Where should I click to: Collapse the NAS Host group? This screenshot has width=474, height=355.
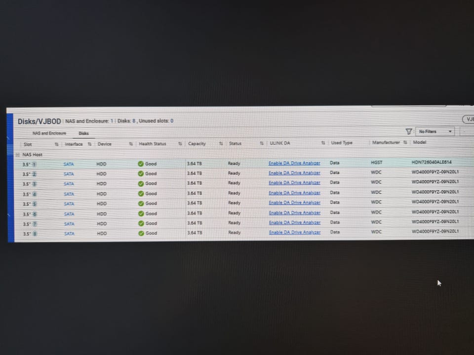pyautogui.click(x=18, y=155)
